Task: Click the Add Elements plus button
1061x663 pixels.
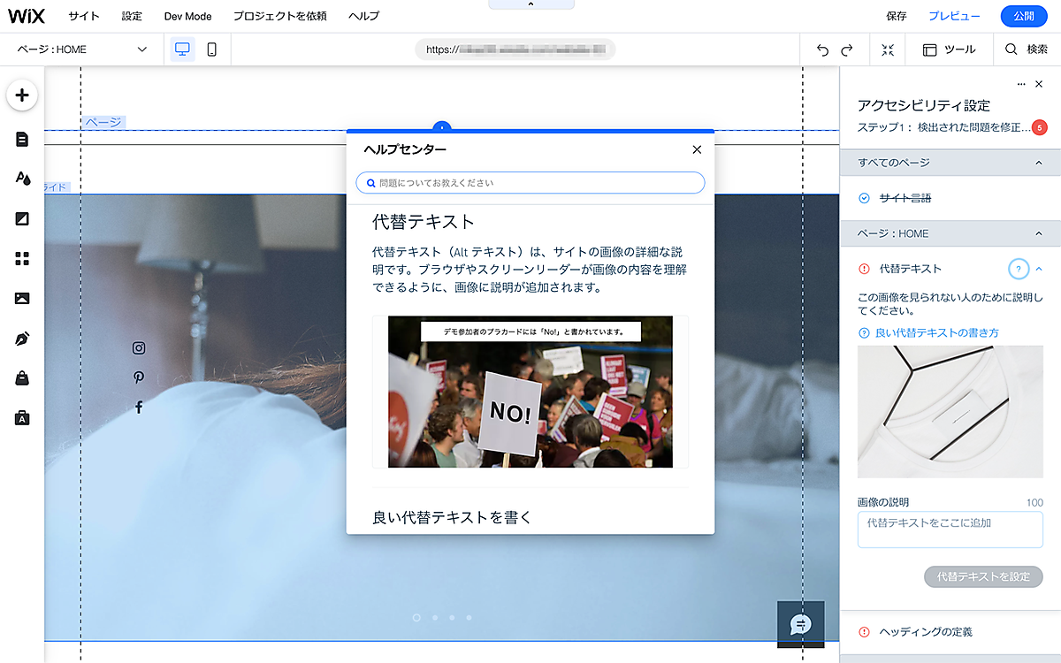Action: click(22, 95)
